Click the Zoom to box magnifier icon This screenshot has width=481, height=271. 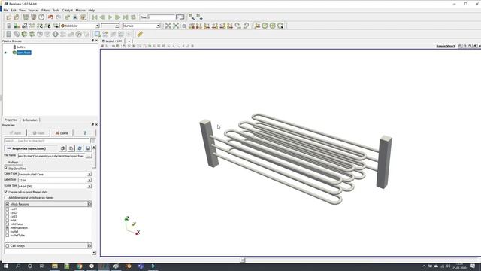[x=184, y=26]
